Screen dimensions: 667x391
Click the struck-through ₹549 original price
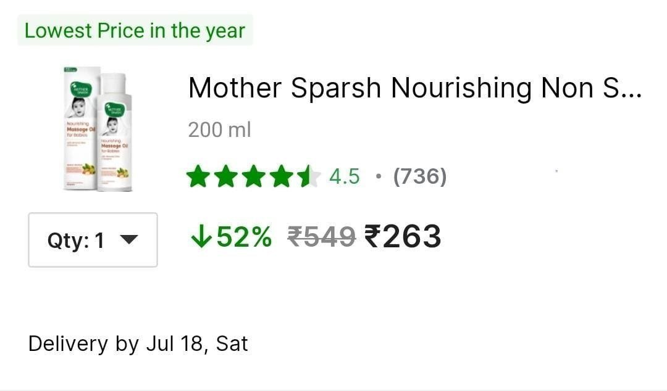pos(322,236)
